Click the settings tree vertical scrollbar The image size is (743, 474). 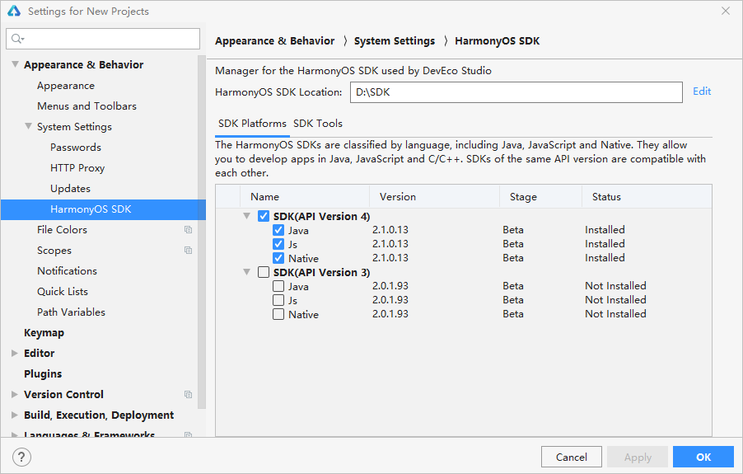point(202,232)
